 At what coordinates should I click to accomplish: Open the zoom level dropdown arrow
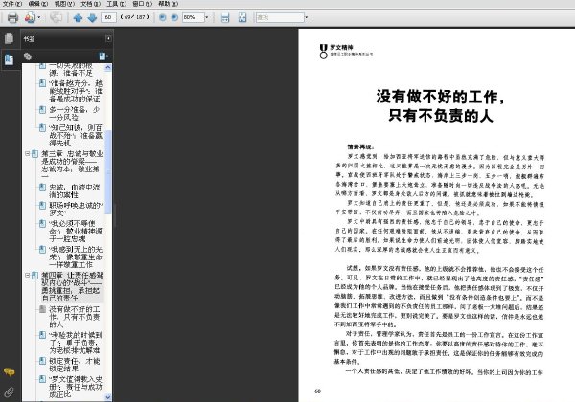pyautogui.click(x=206, y=17)
